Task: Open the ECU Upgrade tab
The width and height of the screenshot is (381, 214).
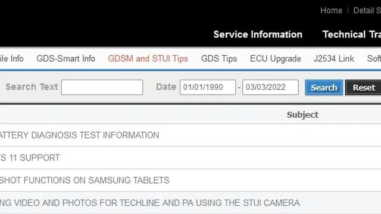Action: (x=275, y=58)
